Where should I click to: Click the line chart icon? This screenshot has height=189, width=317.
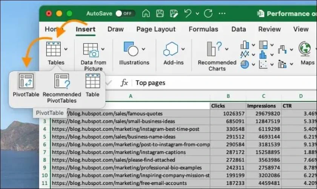coord(245,54)
